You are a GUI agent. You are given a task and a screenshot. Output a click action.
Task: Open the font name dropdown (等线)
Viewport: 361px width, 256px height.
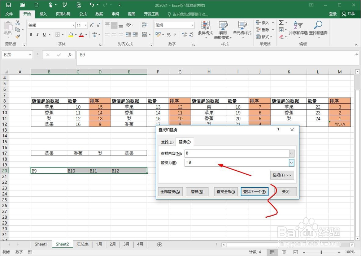(x=73, y=25)
